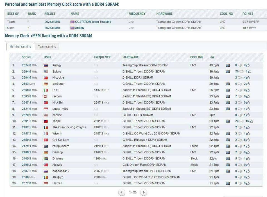Click the flag icon beside DrWeez

[x=46, y=159]
